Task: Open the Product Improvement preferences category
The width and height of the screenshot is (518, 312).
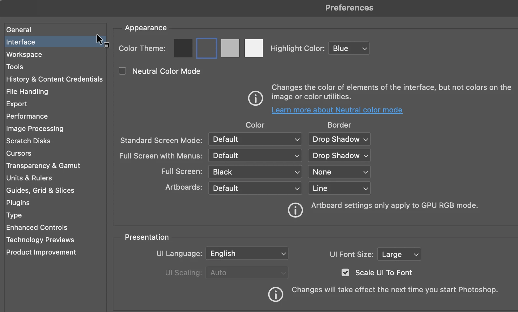Action: [x=55, y=252]
